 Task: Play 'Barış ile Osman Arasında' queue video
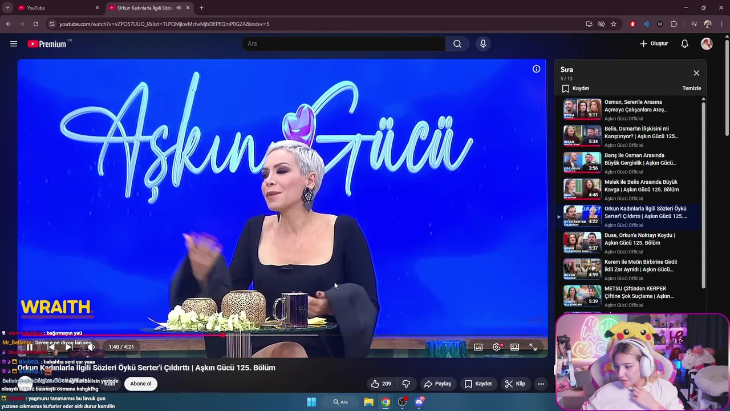coord(630,163)
